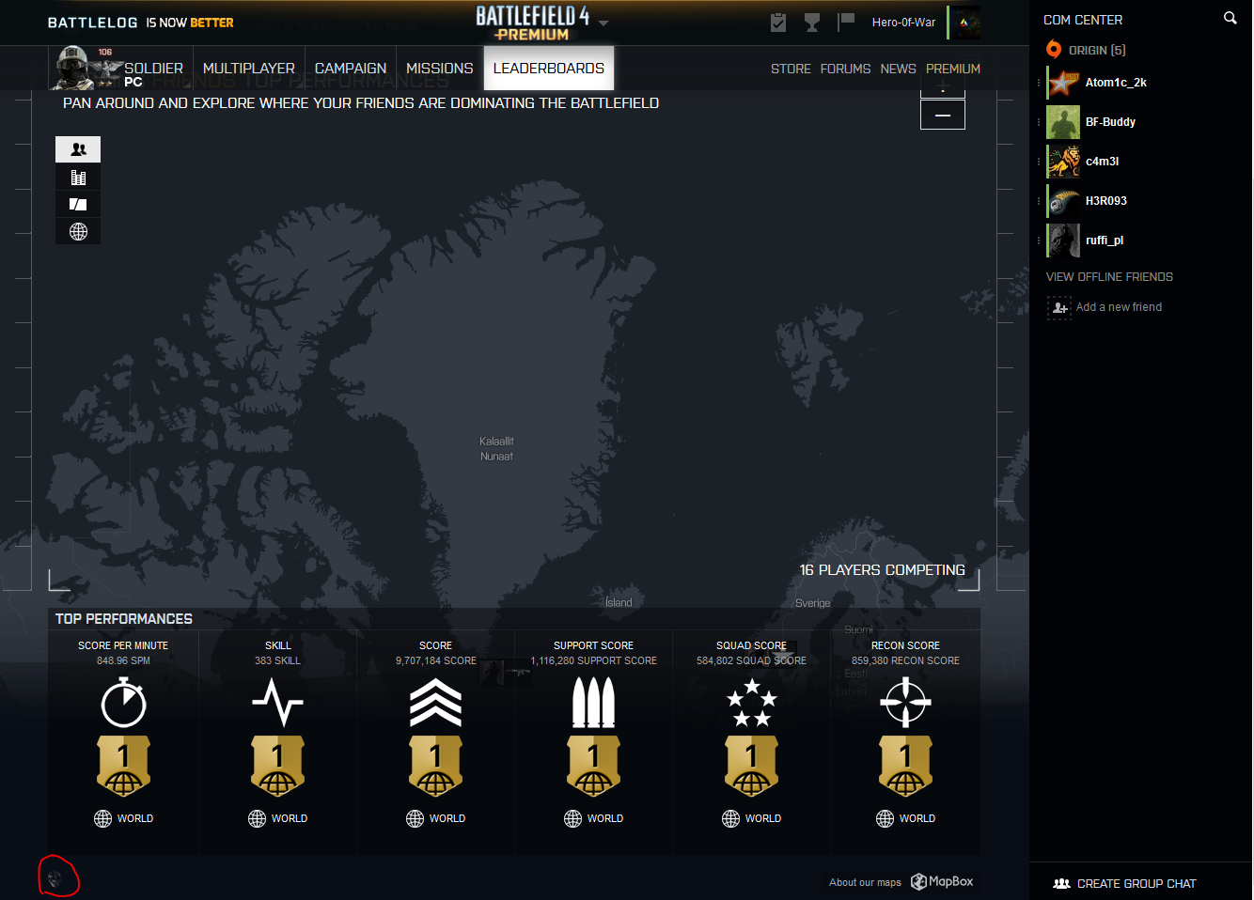
Task: Click the trophy awards icon in header
Action: (x=812, y=22)
